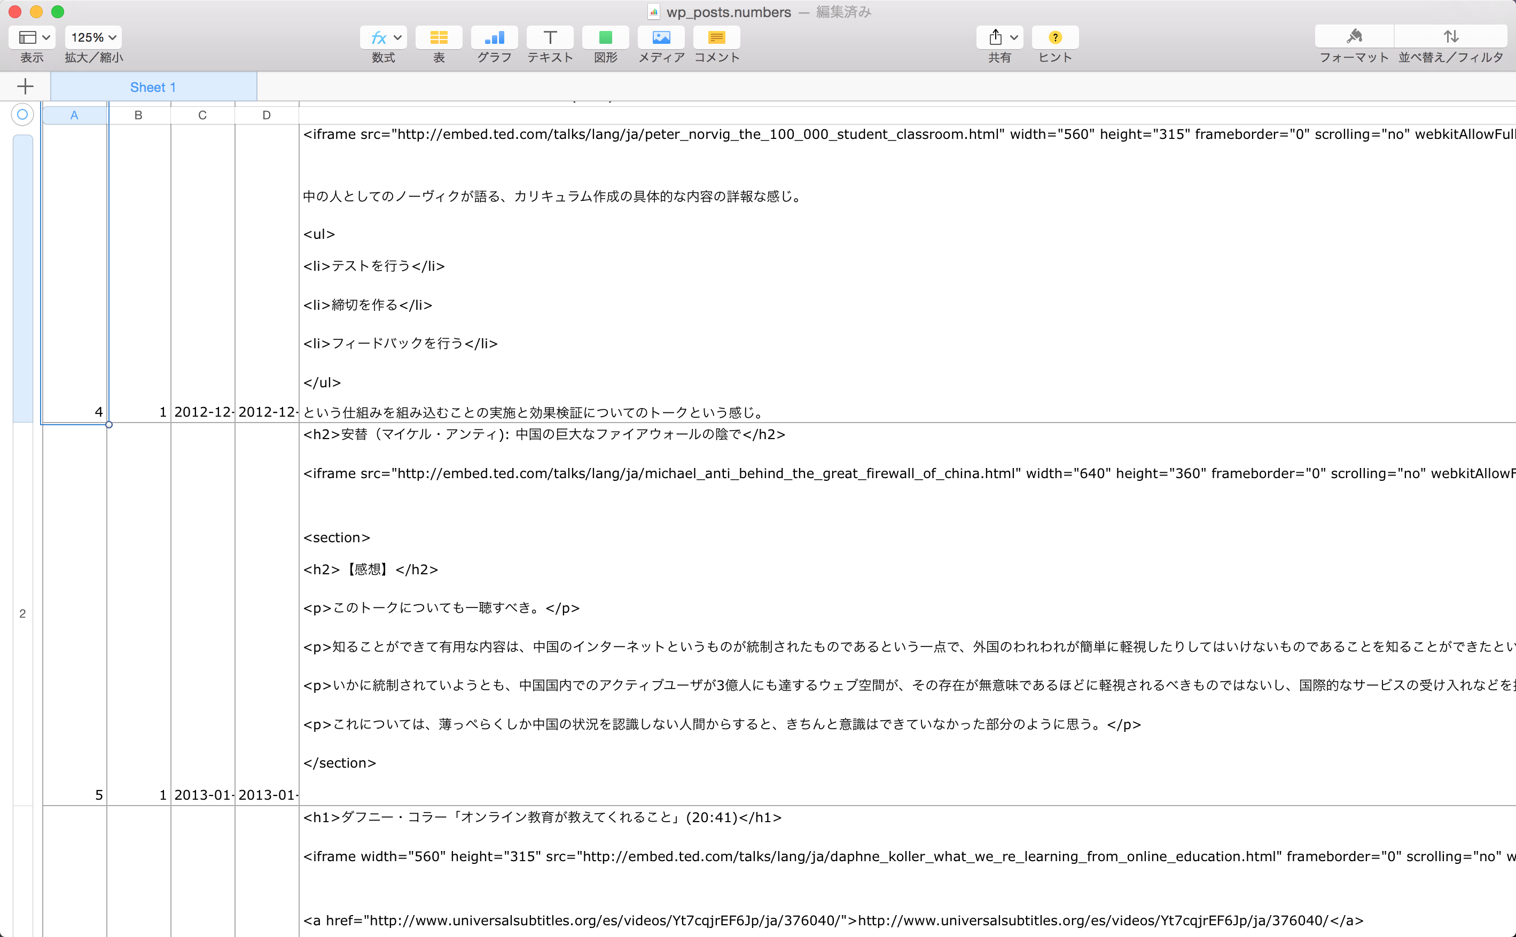Add a text box with the テキスト icon
Screen dimensions: 1516x937
pyautogui.click(x=550, y=37)
